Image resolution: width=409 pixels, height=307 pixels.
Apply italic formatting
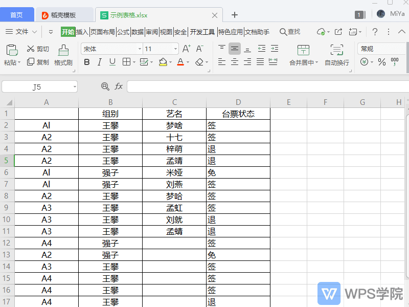point(99,62)
